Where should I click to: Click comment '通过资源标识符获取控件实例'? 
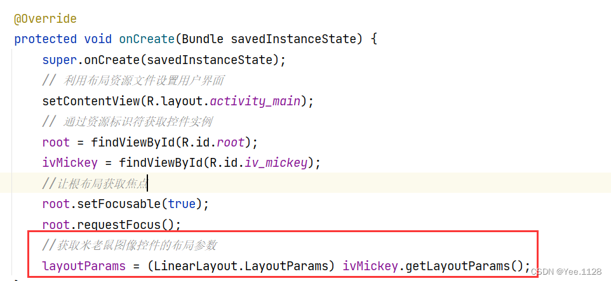128,122
